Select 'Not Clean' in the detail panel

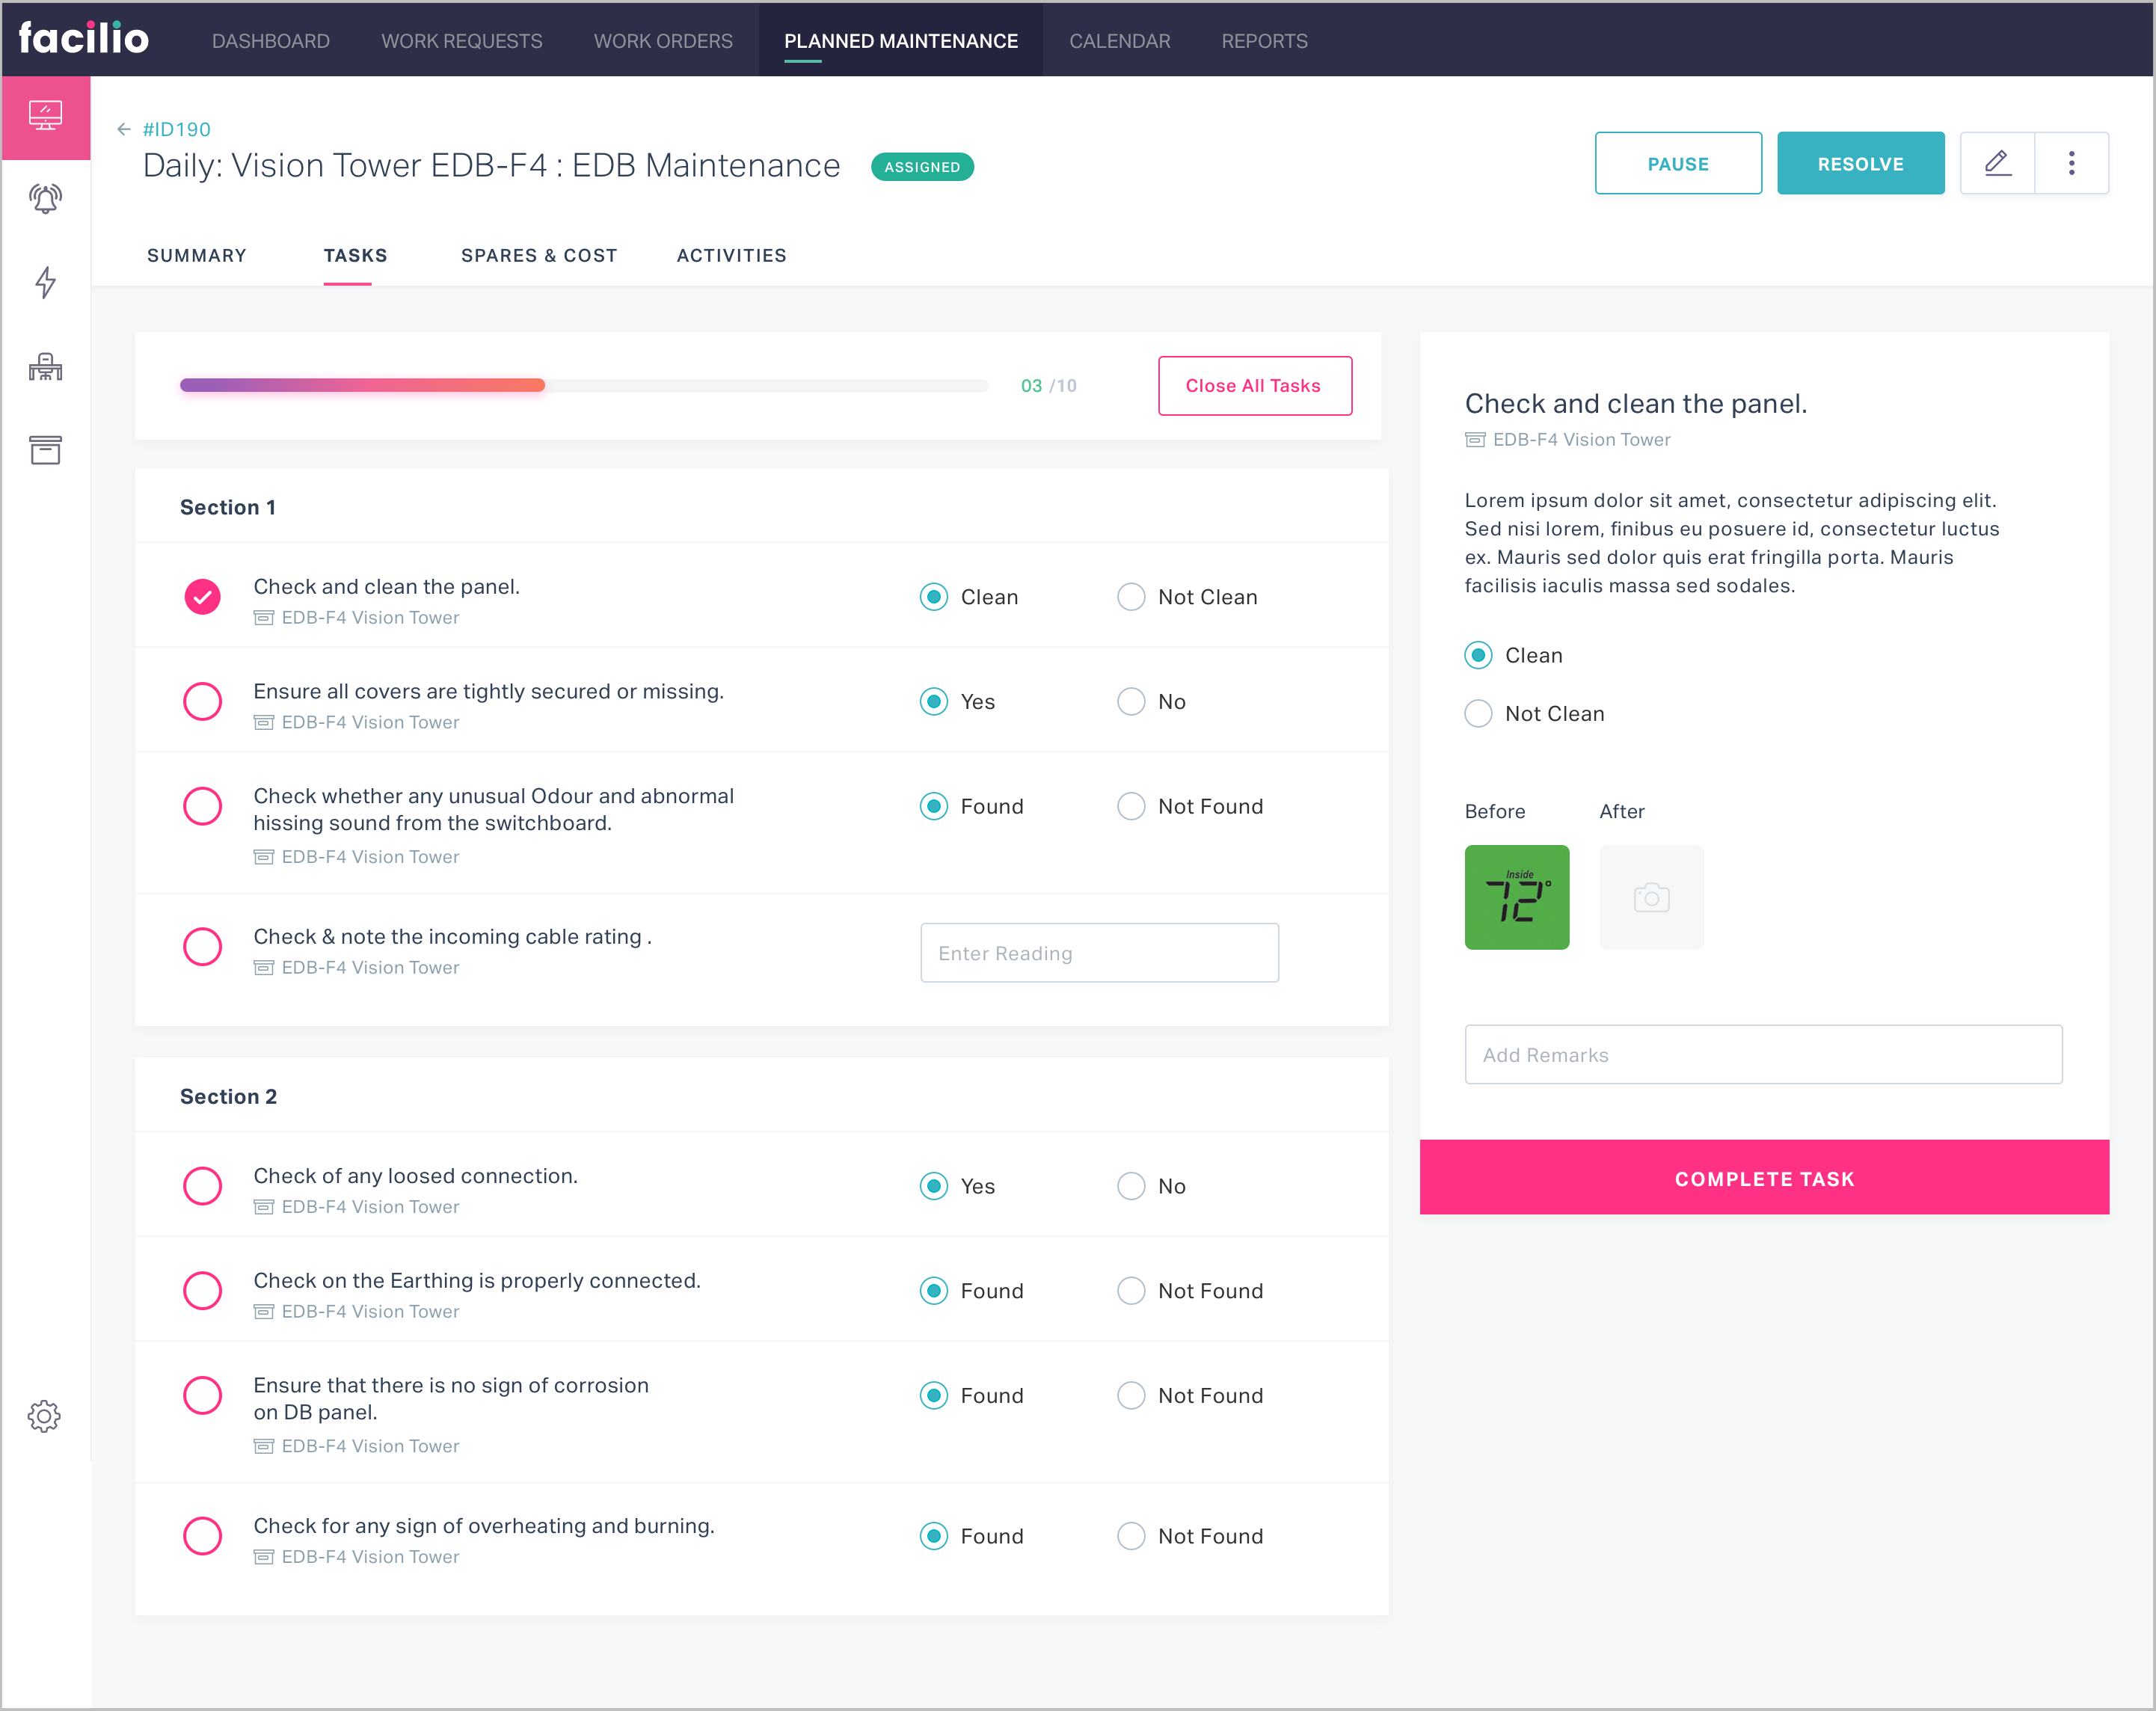click(x=1478, y=713)
